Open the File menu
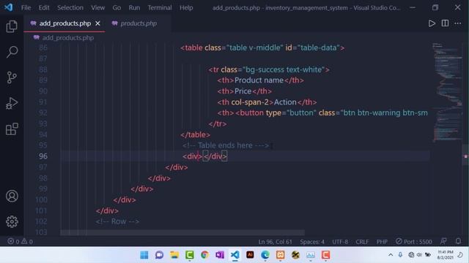 coord(26,7)
